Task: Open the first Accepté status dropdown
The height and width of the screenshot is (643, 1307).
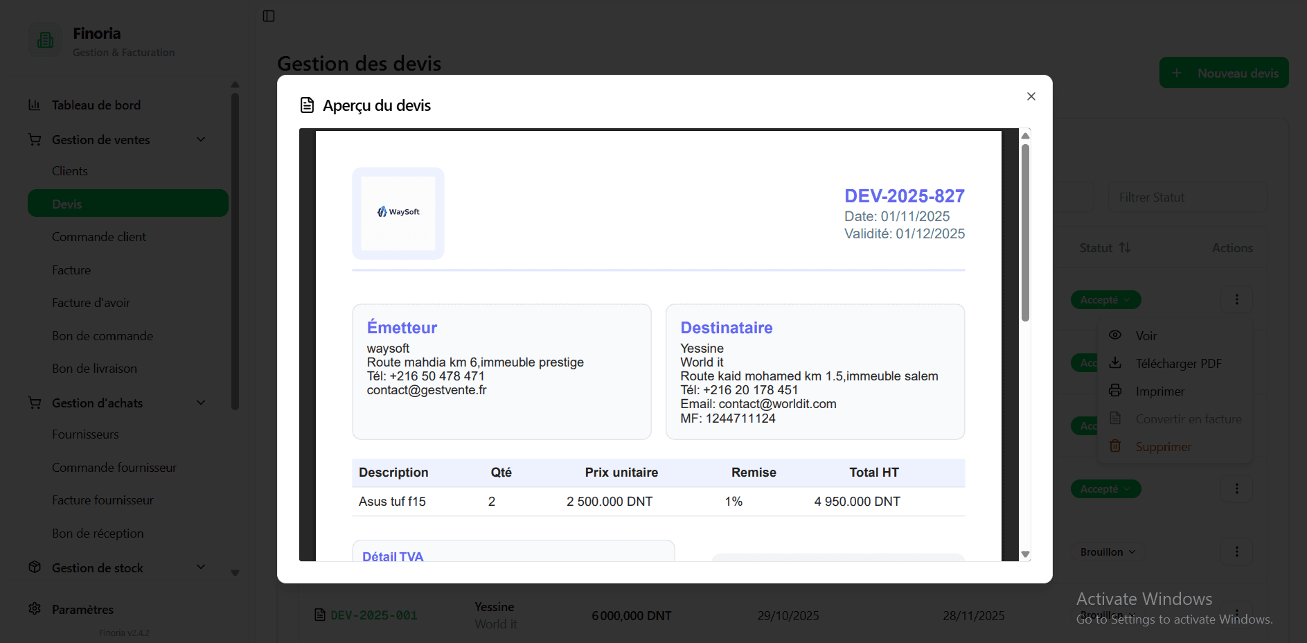Action: point(1106,299)
